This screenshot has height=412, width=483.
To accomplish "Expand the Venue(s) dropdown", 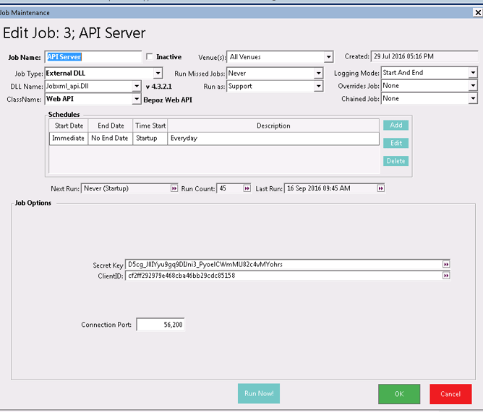I will (x=328, y=57).
